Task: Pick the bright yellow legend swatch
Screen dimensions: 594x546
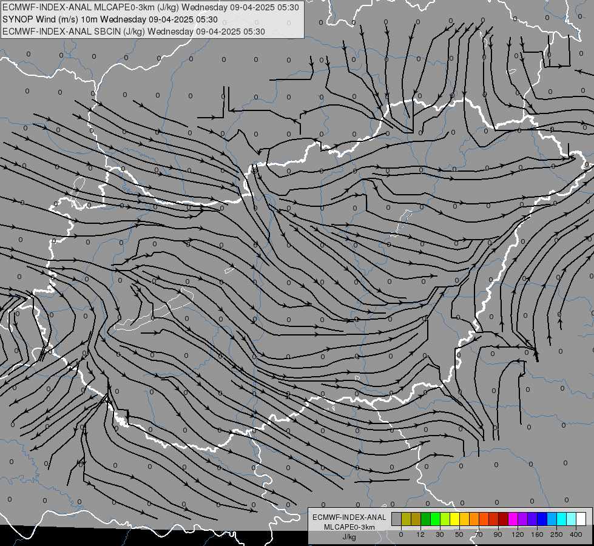Action: (x=454, y=519)
